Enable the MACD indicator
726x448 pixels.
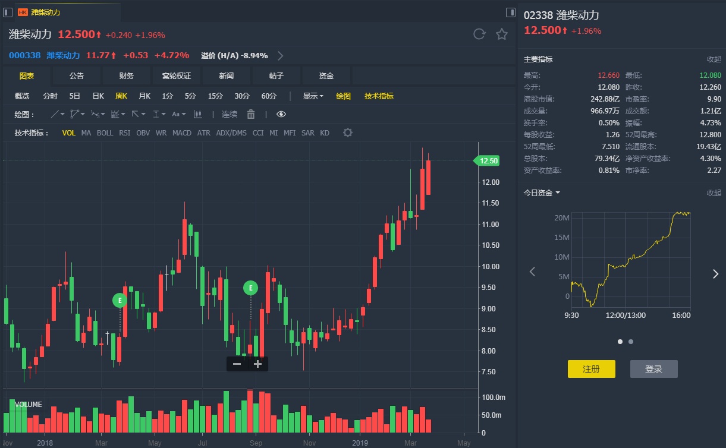coord(182,132)
